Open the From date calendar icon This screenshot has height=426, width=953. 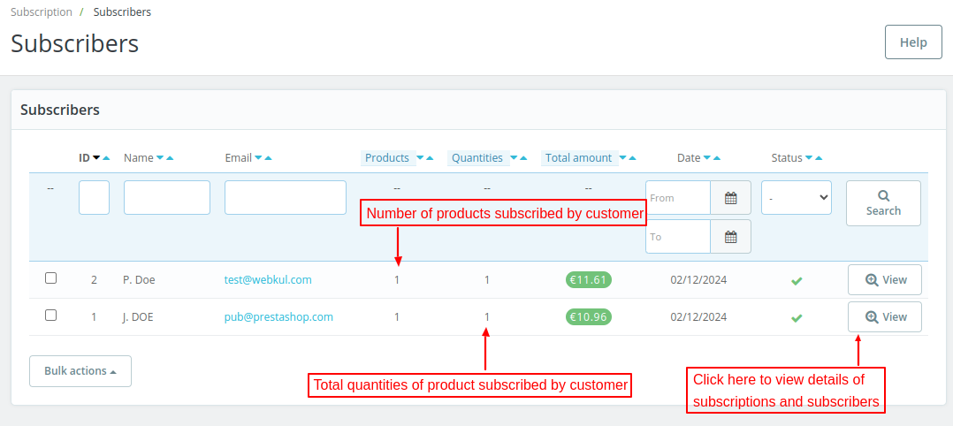[x=730, y=198]
